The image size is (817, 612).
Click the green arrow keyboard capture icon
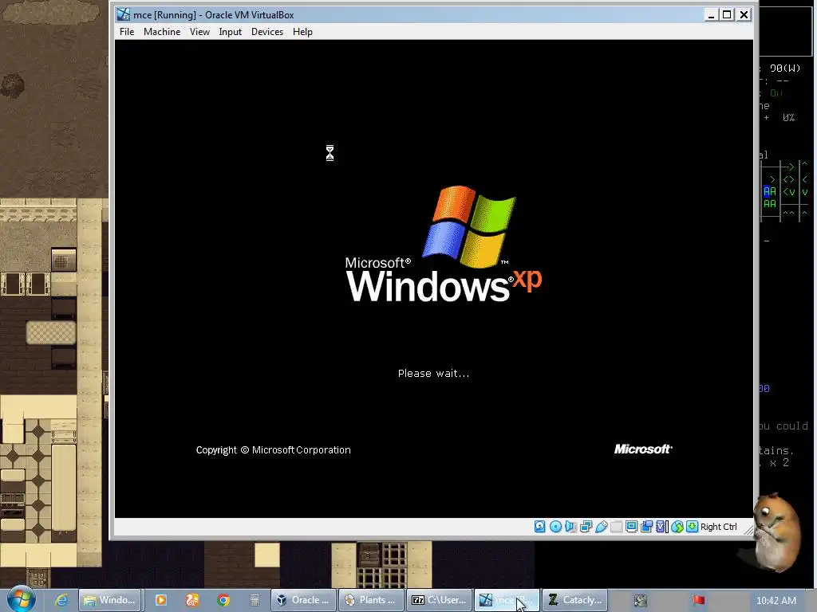point(692,527)
